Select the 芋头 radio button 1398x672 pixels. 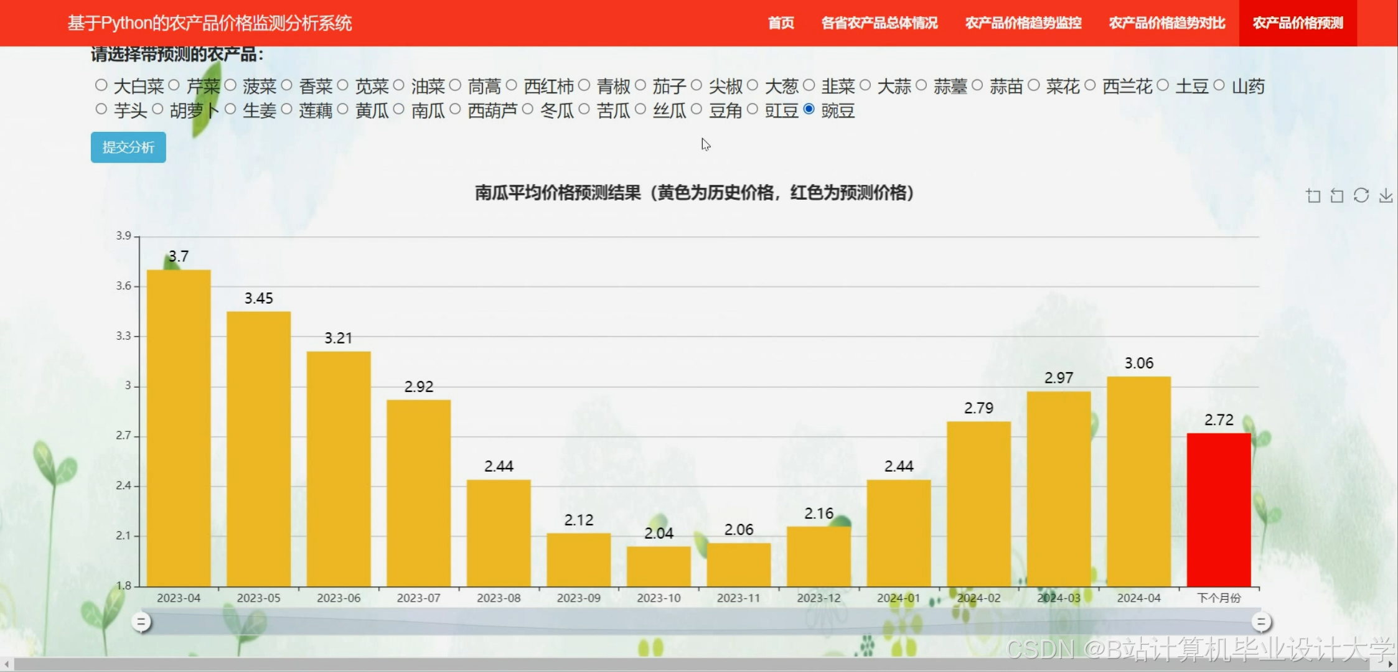101,109
